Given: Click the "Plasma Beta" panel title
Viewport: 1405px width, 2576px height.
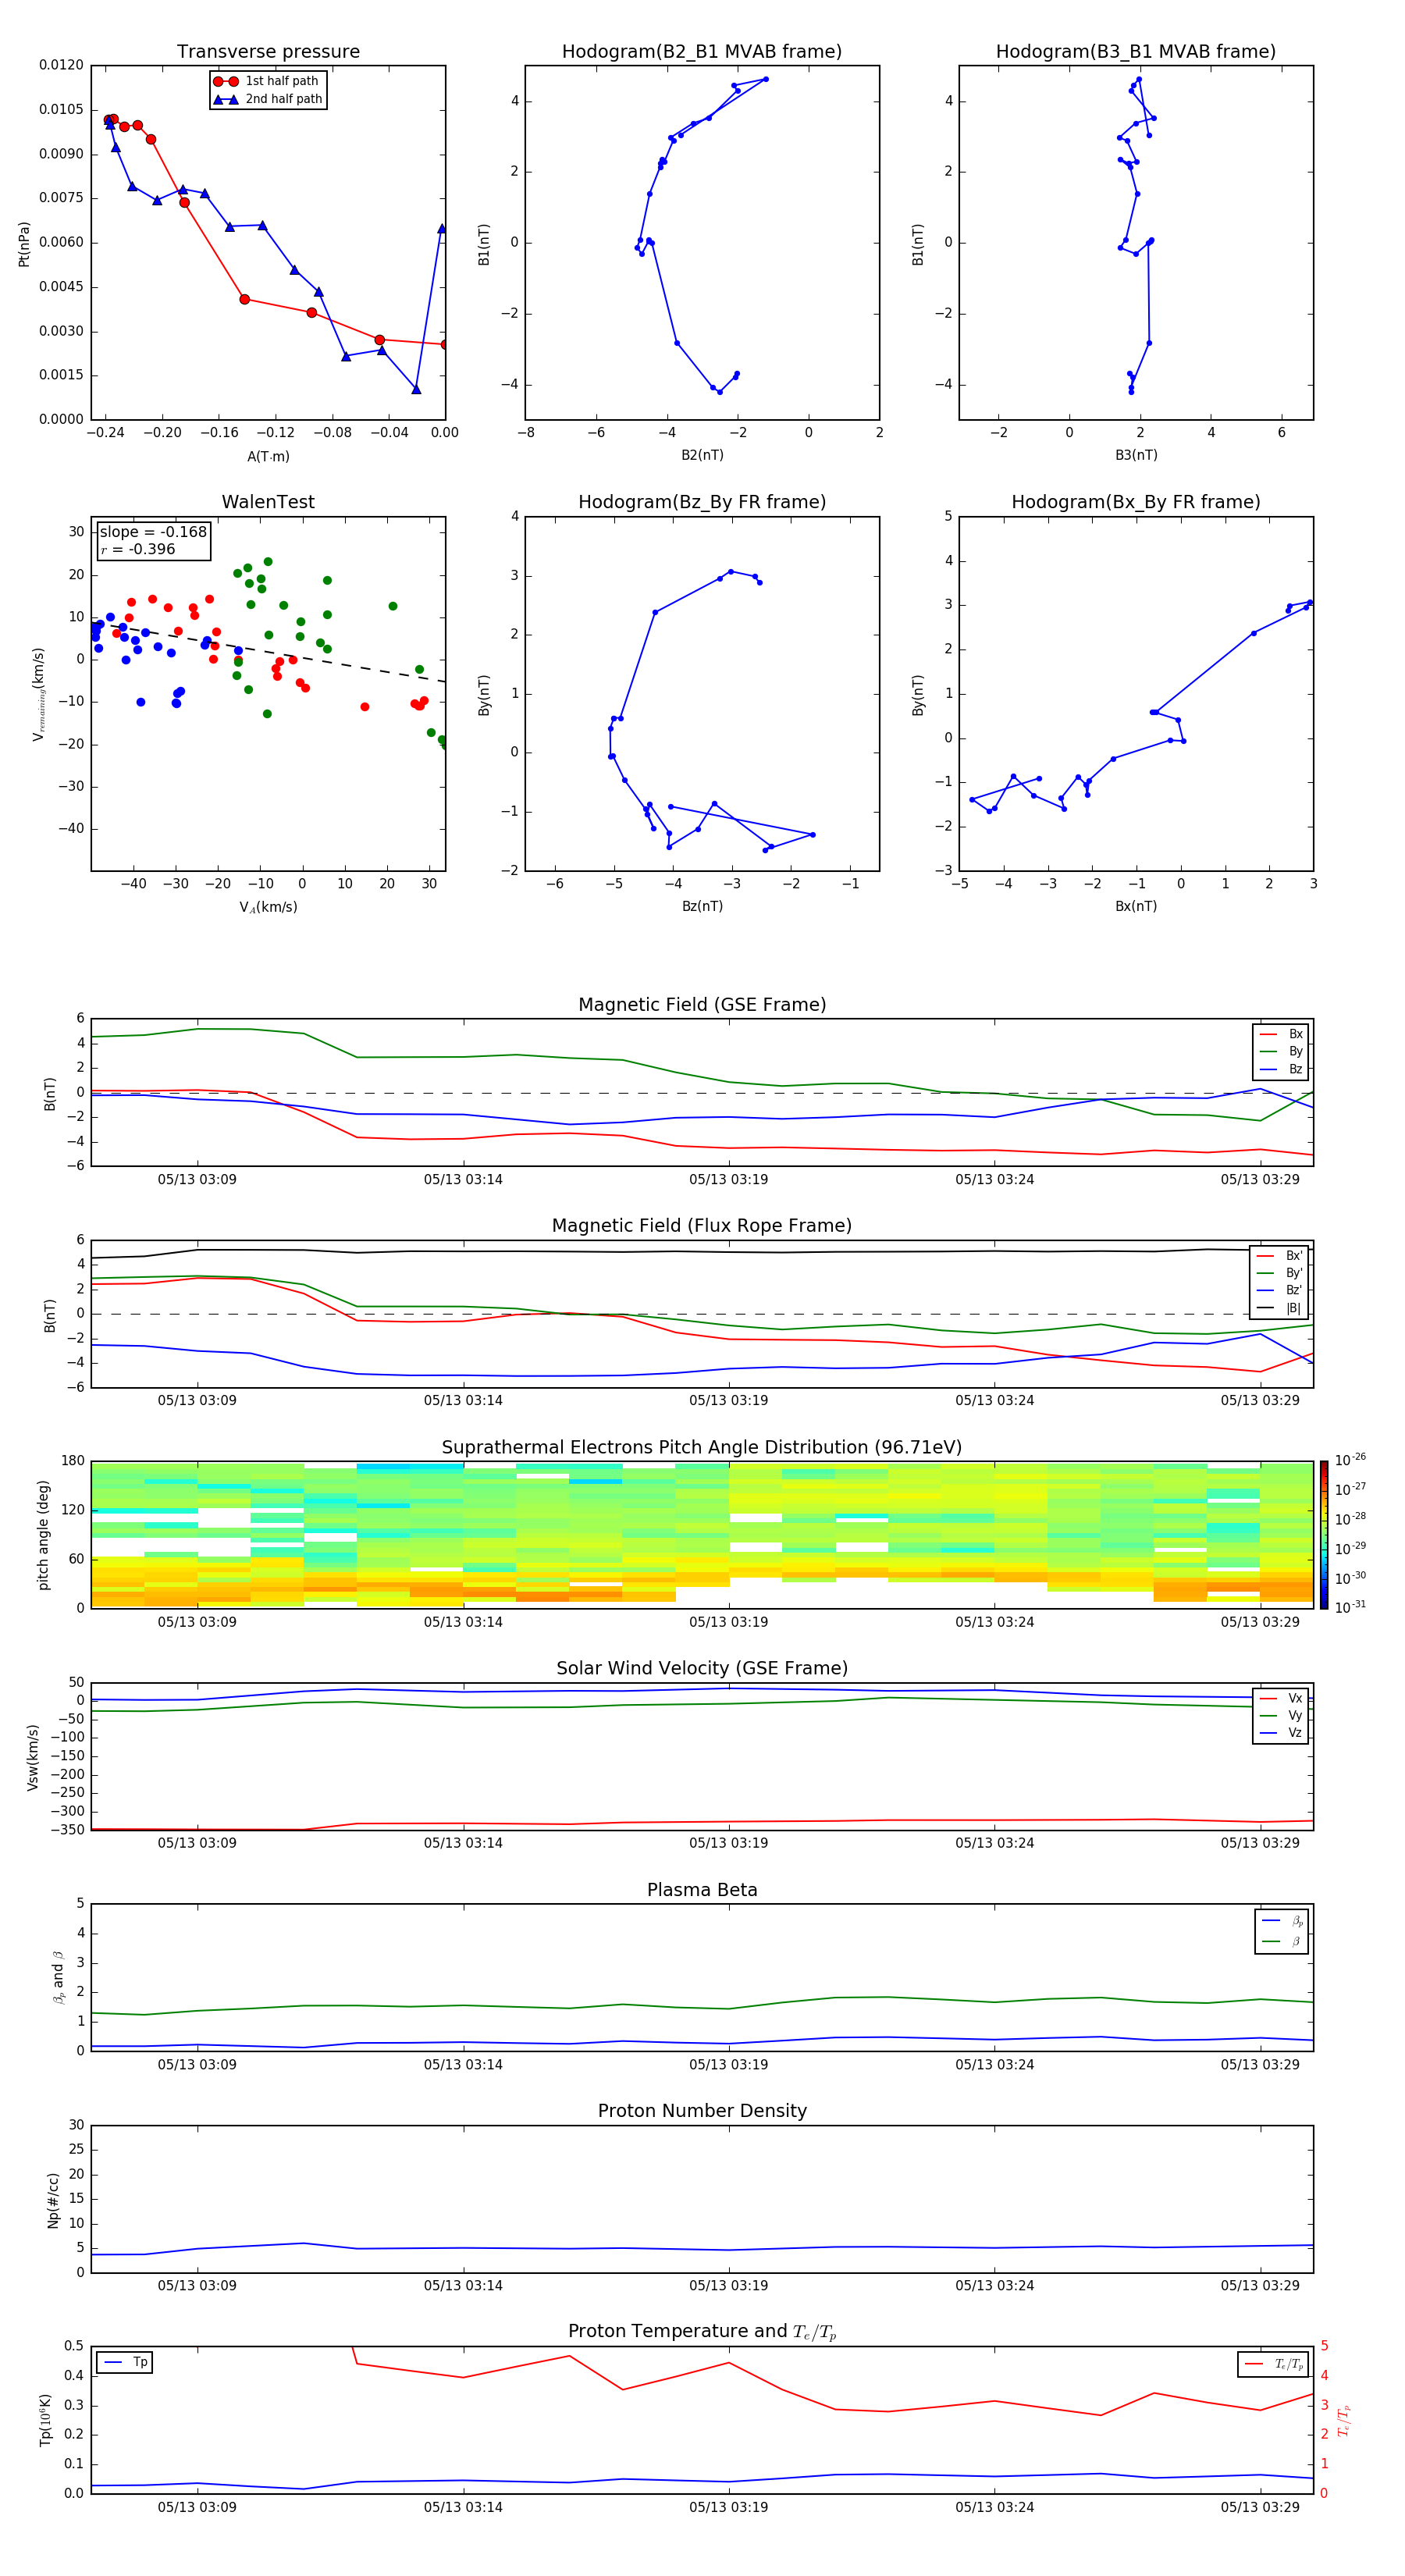Looking at the screenshot, I should click(702, 1890).
